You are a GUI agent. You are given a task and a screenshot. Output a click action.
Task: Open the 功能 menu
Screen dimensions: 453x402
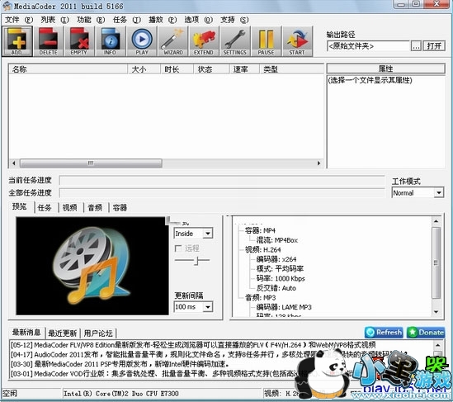pos(91,20)
